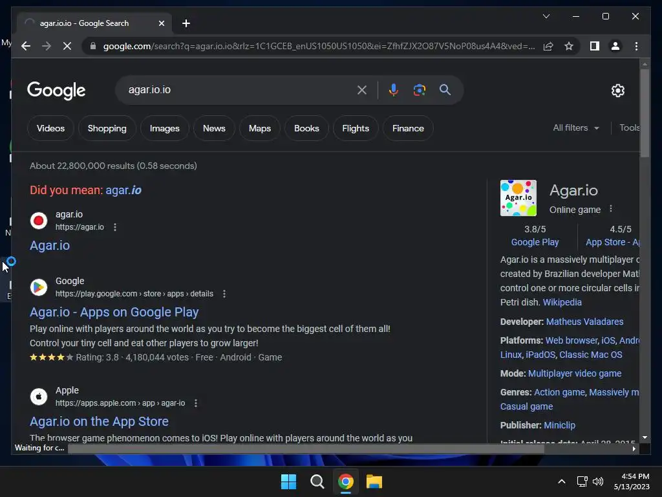Go to Google homepage logo
Viewport: 662px width, 497px height.
click(x=56, y=91)
